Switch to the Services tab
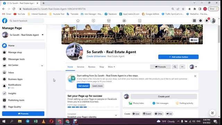This screenshot has width=222, height=125. tap(80, 67)
